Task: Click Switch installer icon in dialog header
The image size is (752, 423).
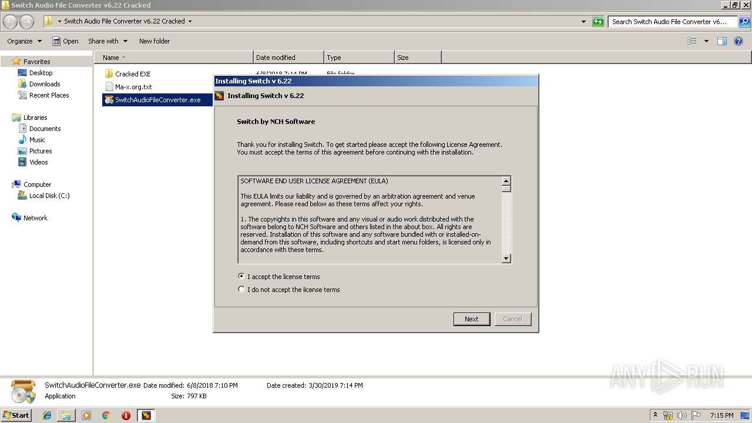Action: tap(219, 95)
